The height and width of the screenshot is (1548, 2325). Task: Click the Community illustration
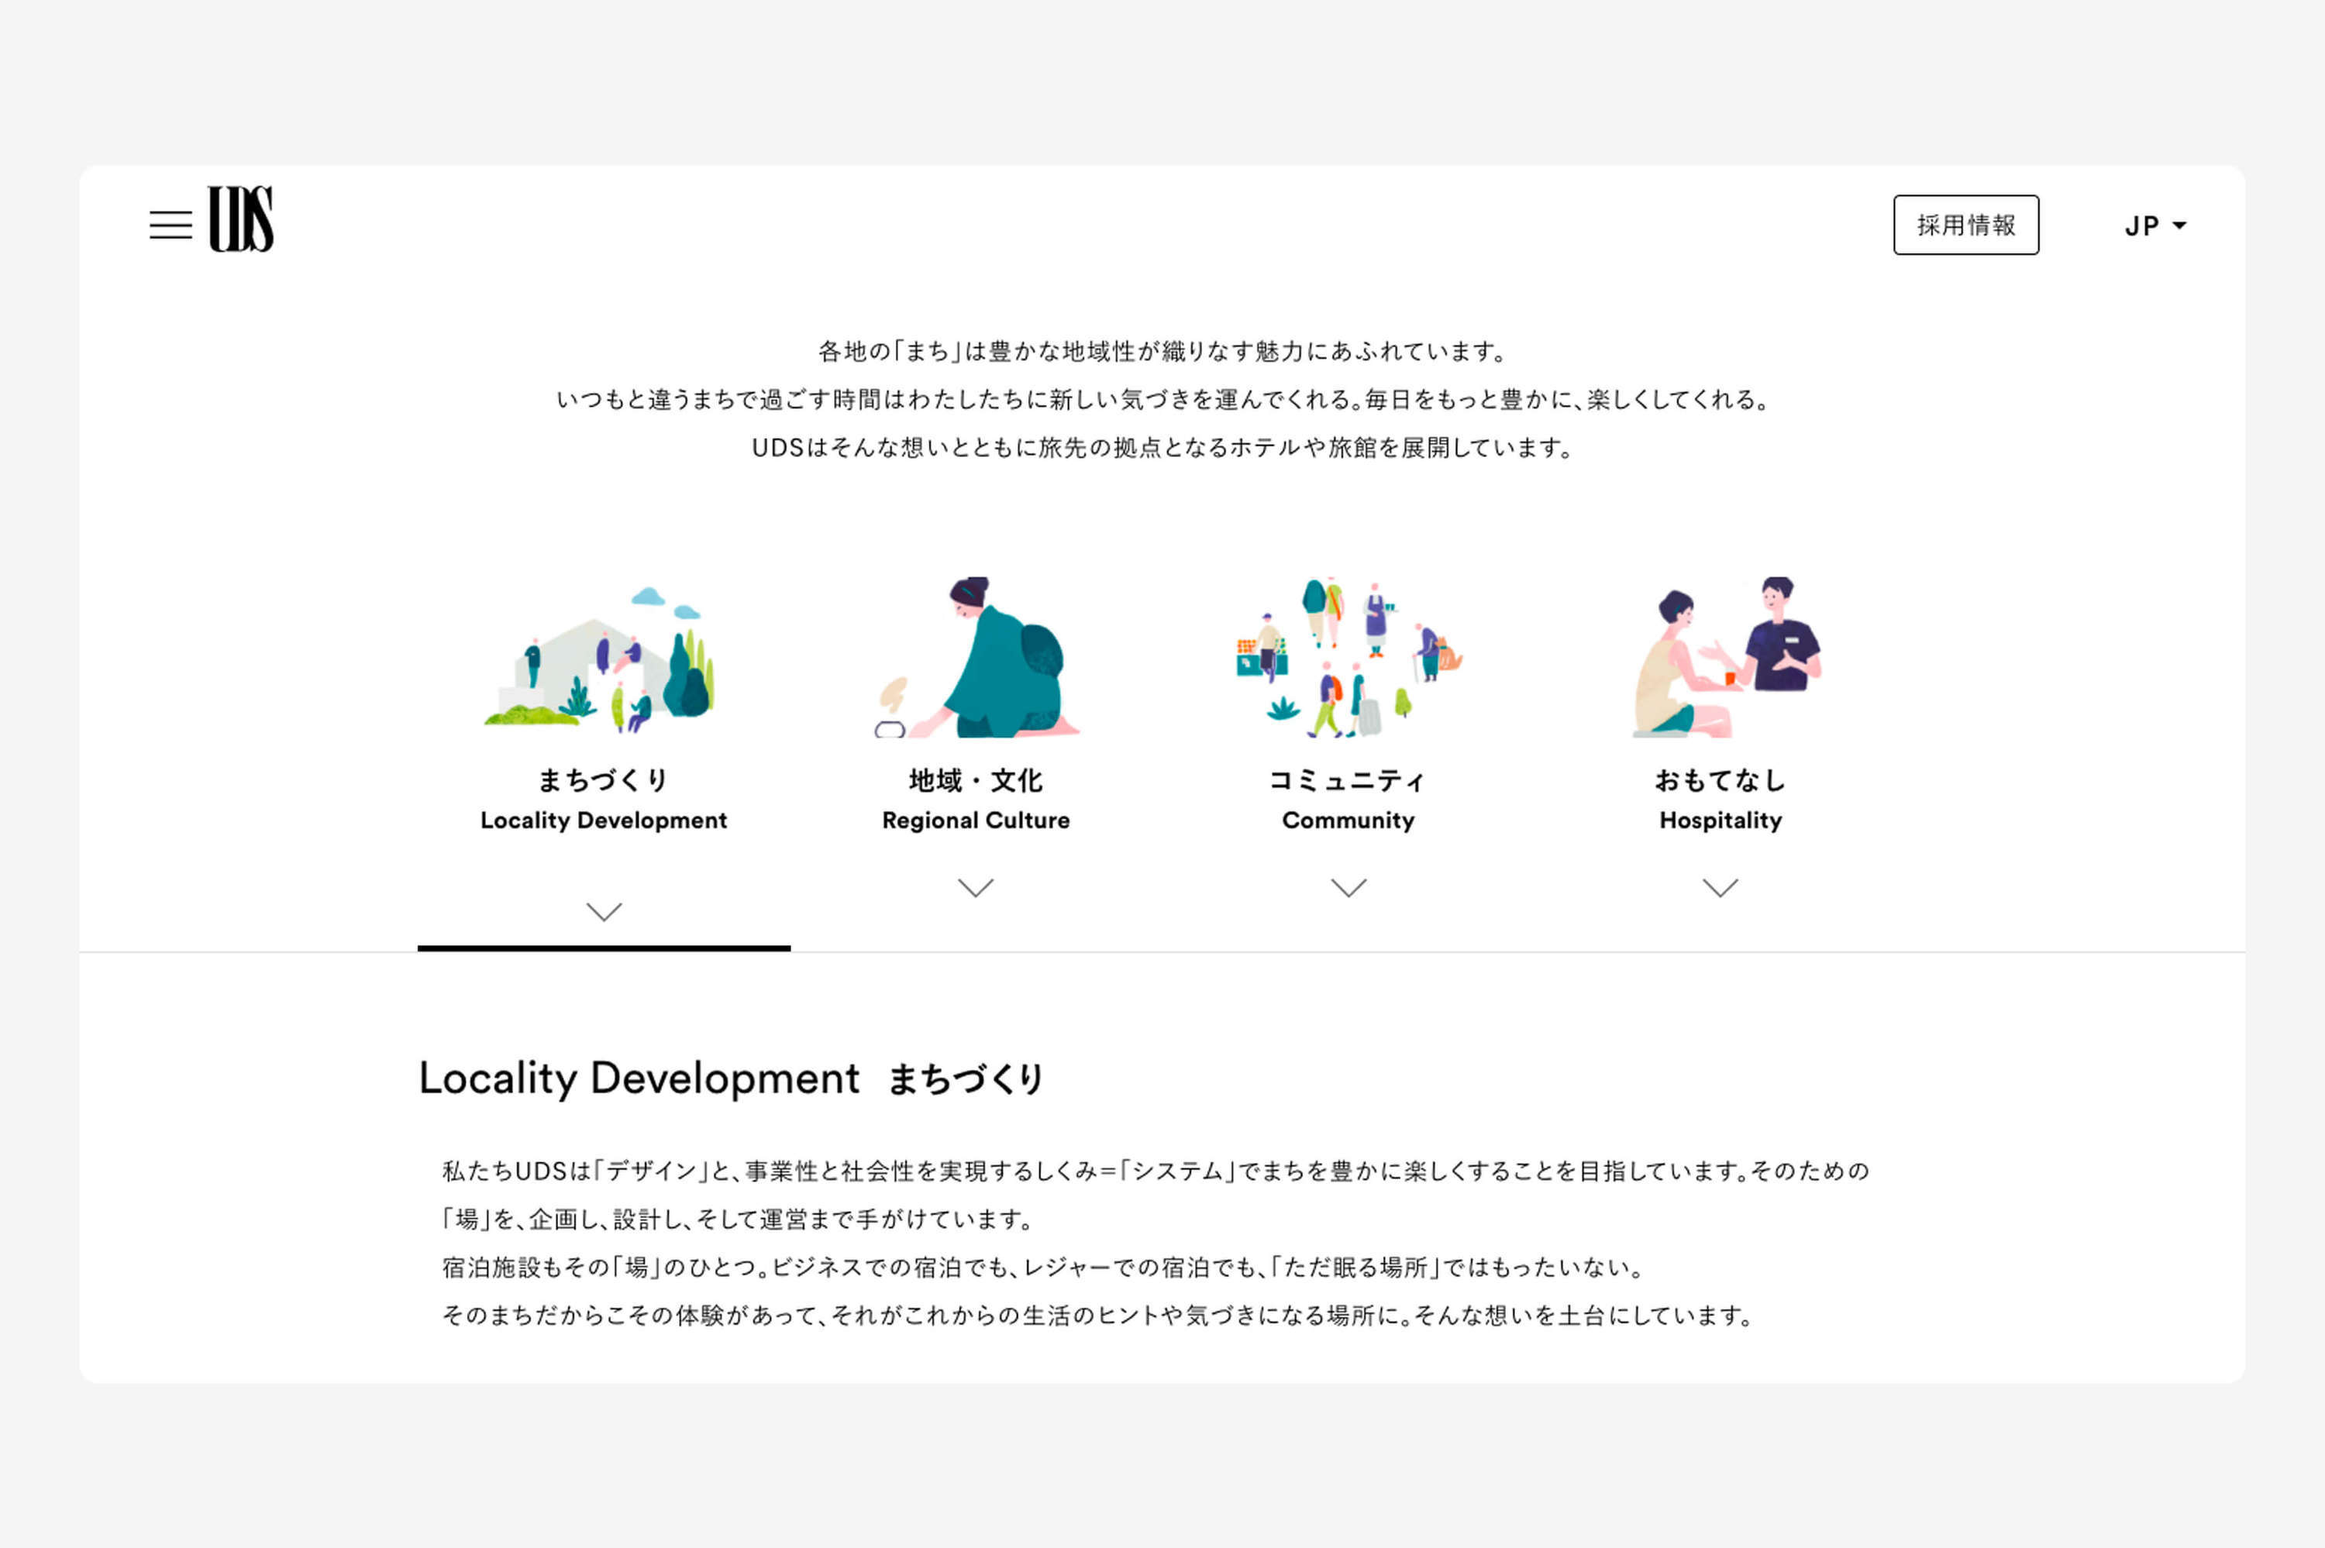tap(1348, 658)
